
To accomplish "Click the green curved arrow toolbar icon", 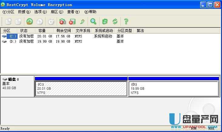I will pyautogui.click(x=82, y=22).
